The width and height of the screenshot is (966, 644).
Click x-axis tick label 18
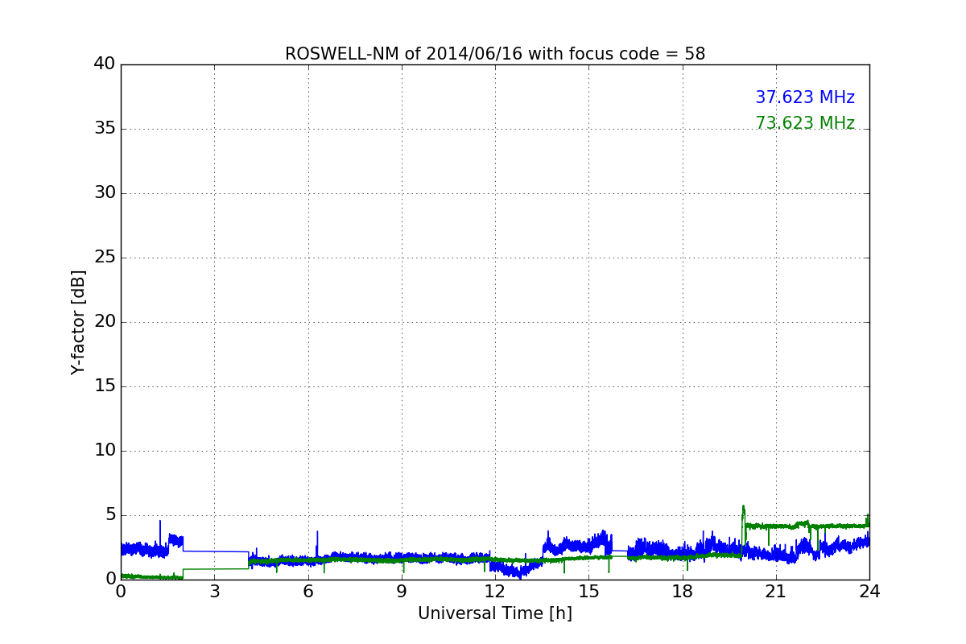[683, 592]
